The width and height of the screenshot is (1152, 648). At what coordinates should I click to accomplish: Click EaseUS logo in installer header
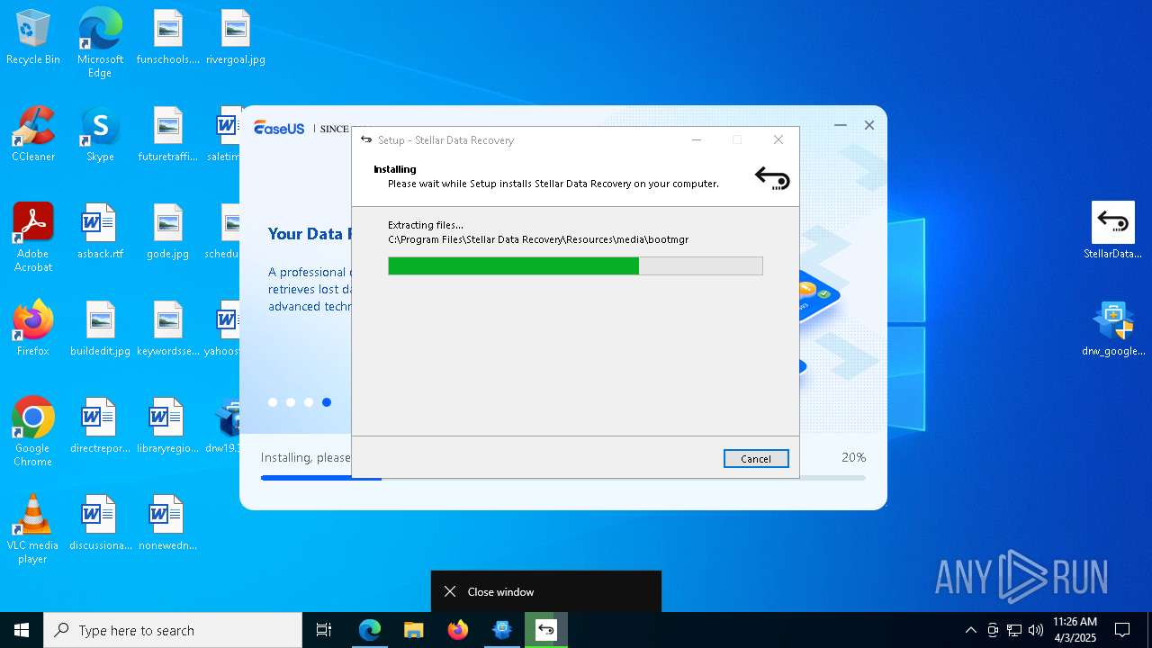pos(280,128)
